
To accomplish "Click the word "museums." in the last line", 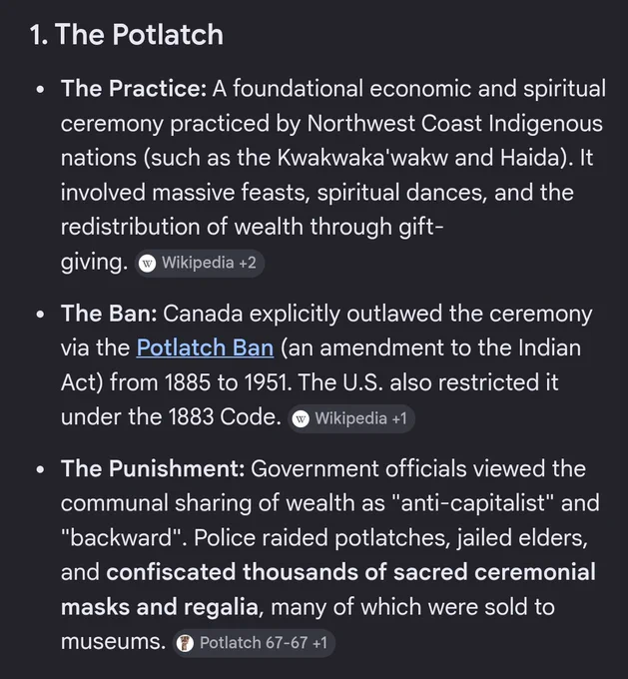I will click(x=113, y=642).
